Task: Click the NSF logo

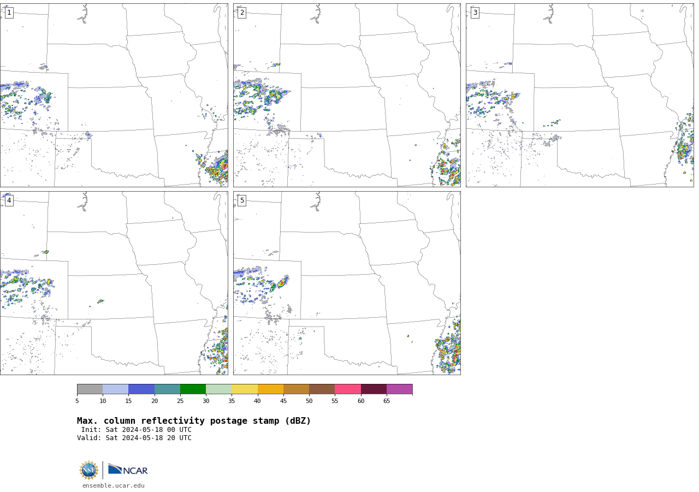Action: [89, 470]
